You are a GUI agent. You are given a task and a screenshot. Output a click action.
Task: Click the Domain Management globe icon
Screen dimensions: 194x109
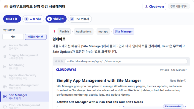[5, 87]
